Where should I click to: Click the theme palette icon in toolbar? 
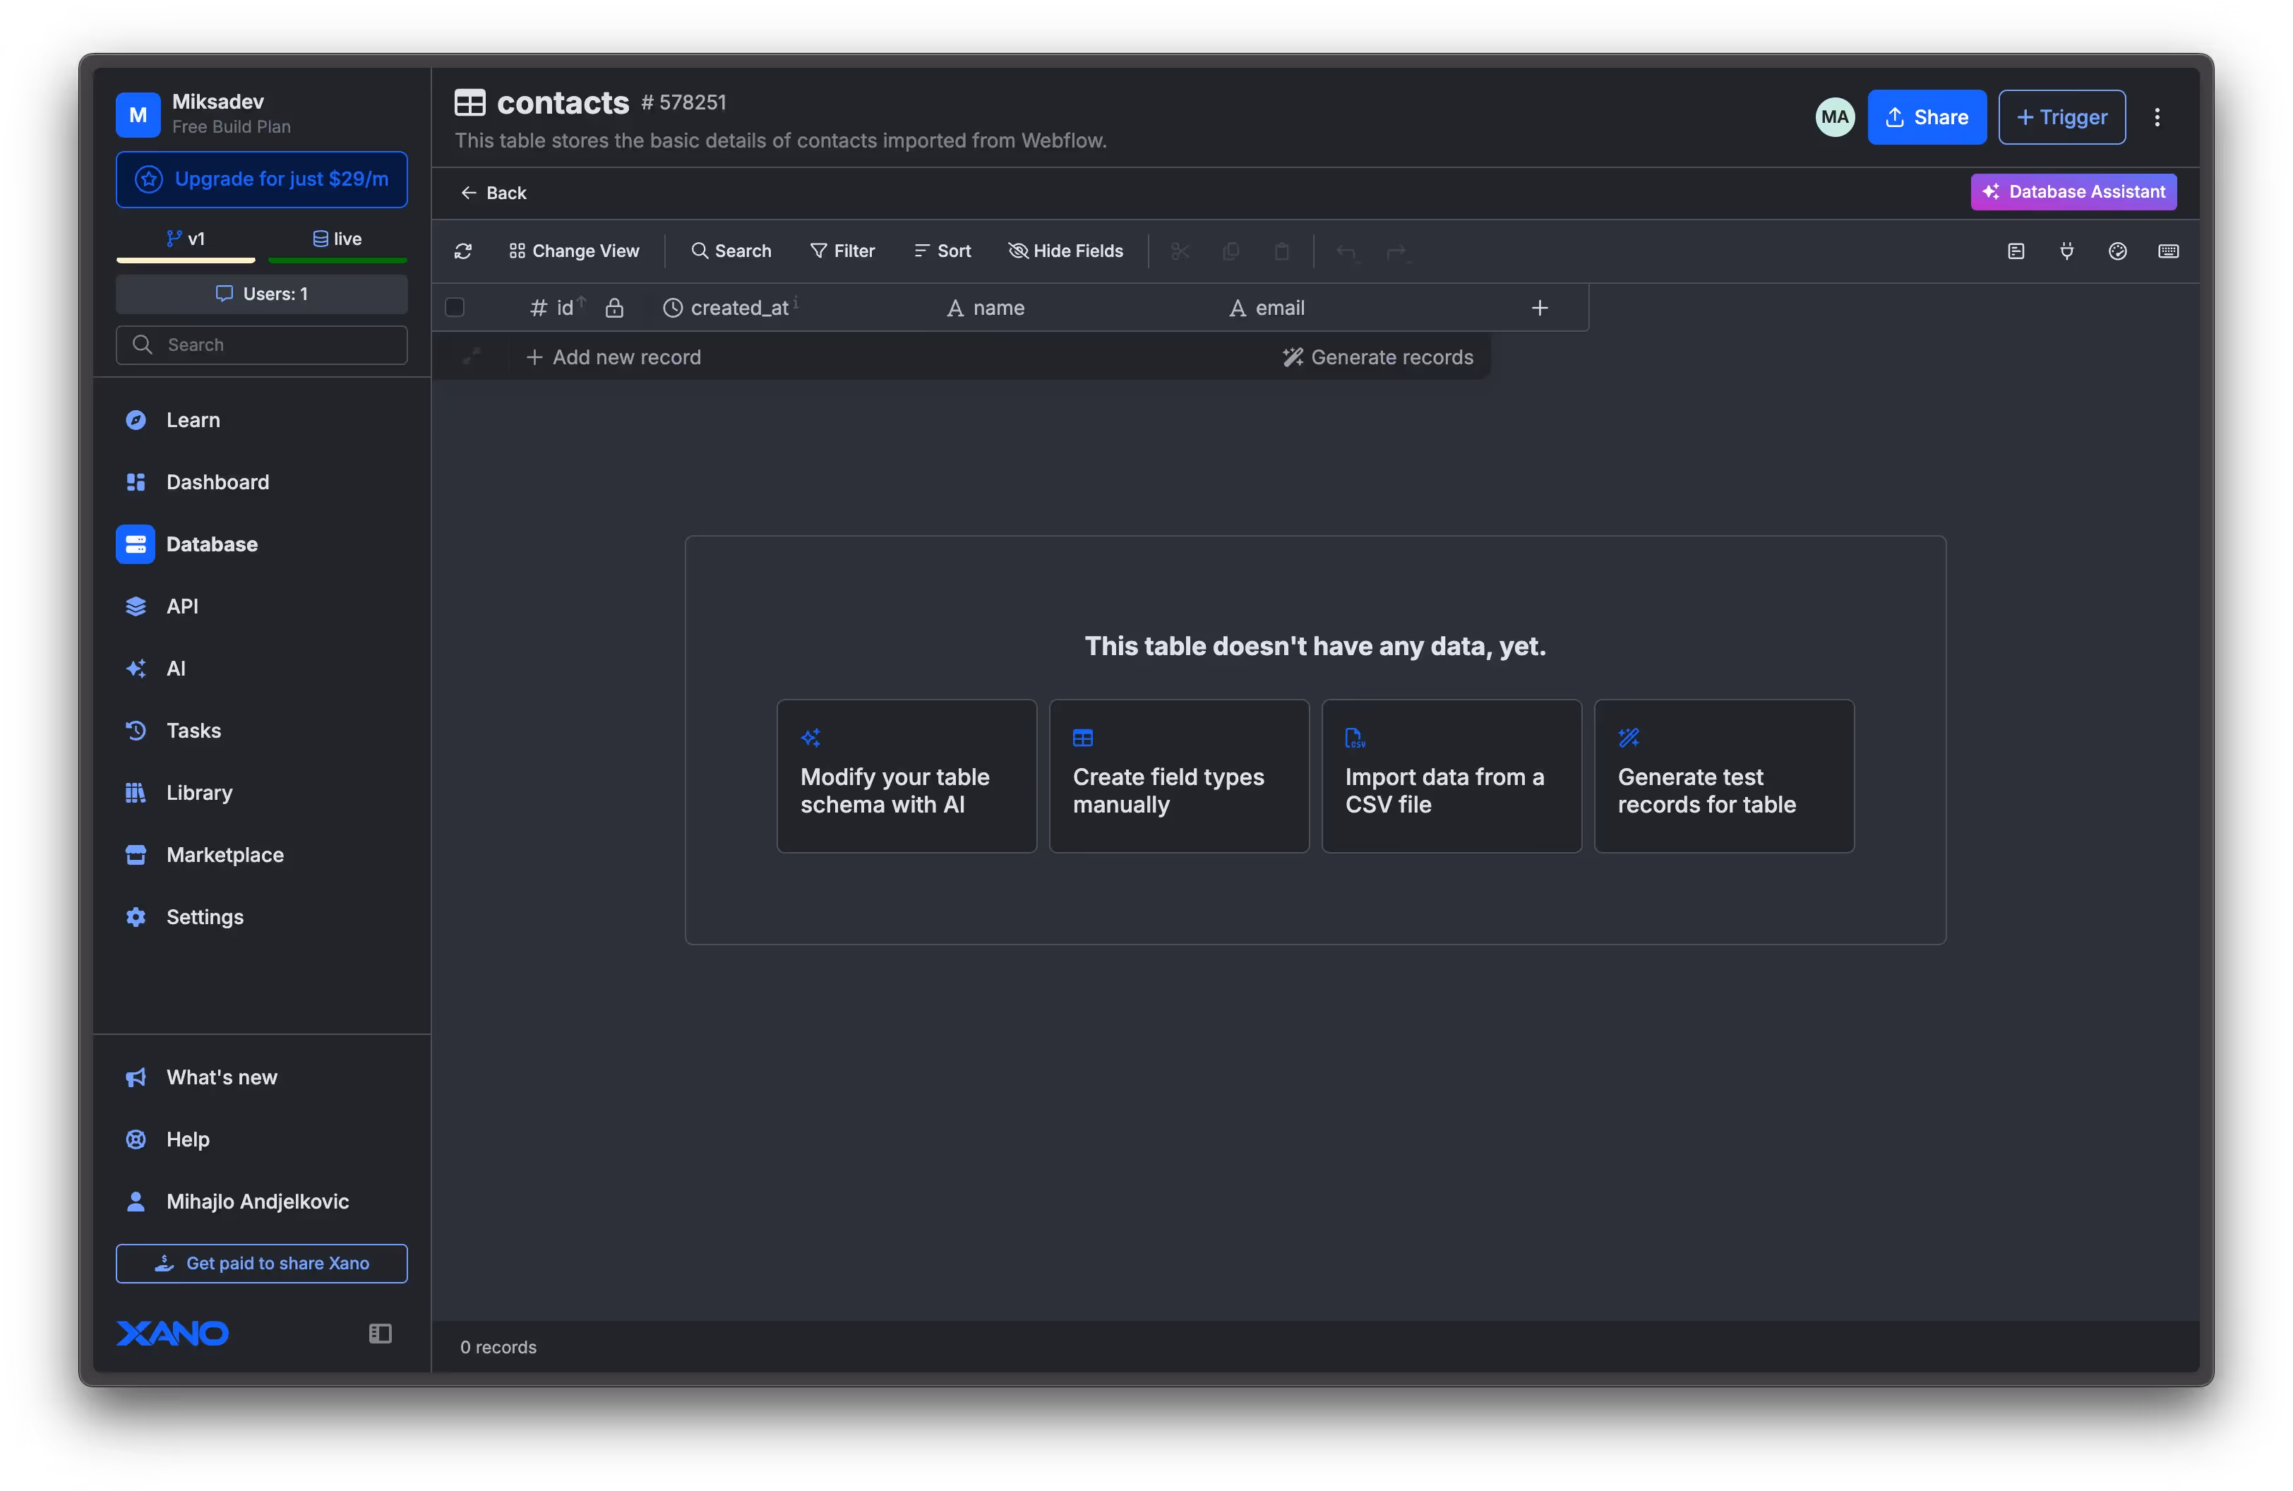2117,251
